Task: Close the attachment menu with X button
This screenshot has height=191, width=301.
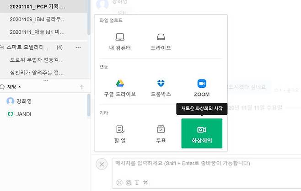Action: 102,164
